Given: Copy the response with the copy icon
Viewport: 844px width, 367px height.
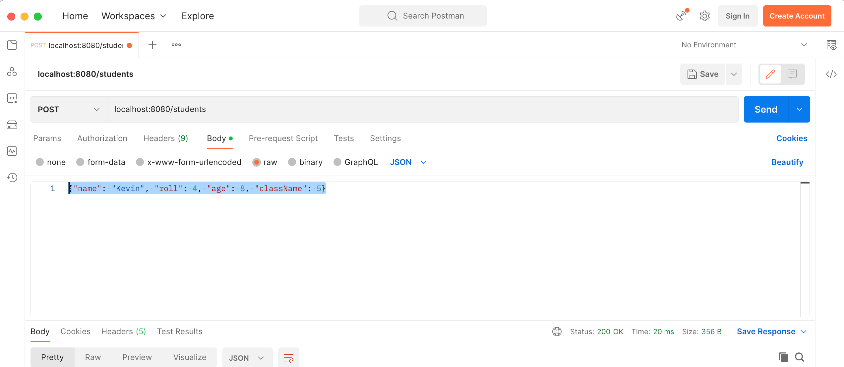Looking at the screenshot, I should [783, 357].
